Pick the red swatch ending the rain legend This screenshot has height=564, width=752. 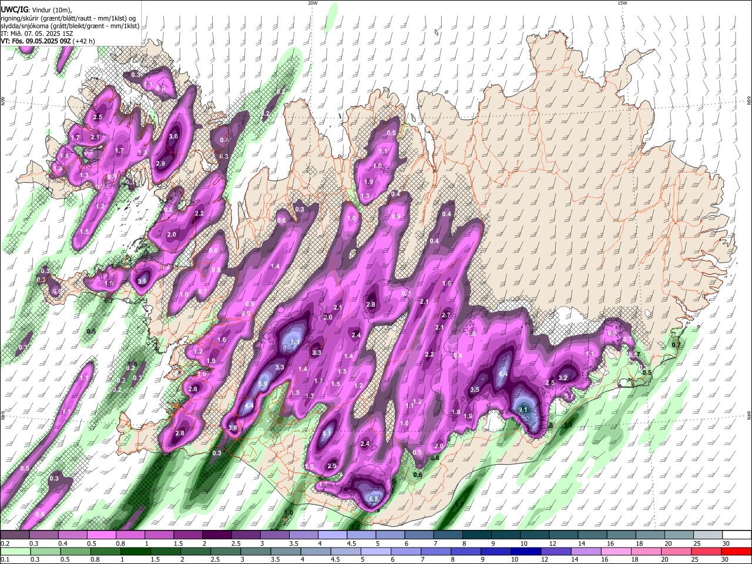tap(736, 552)
